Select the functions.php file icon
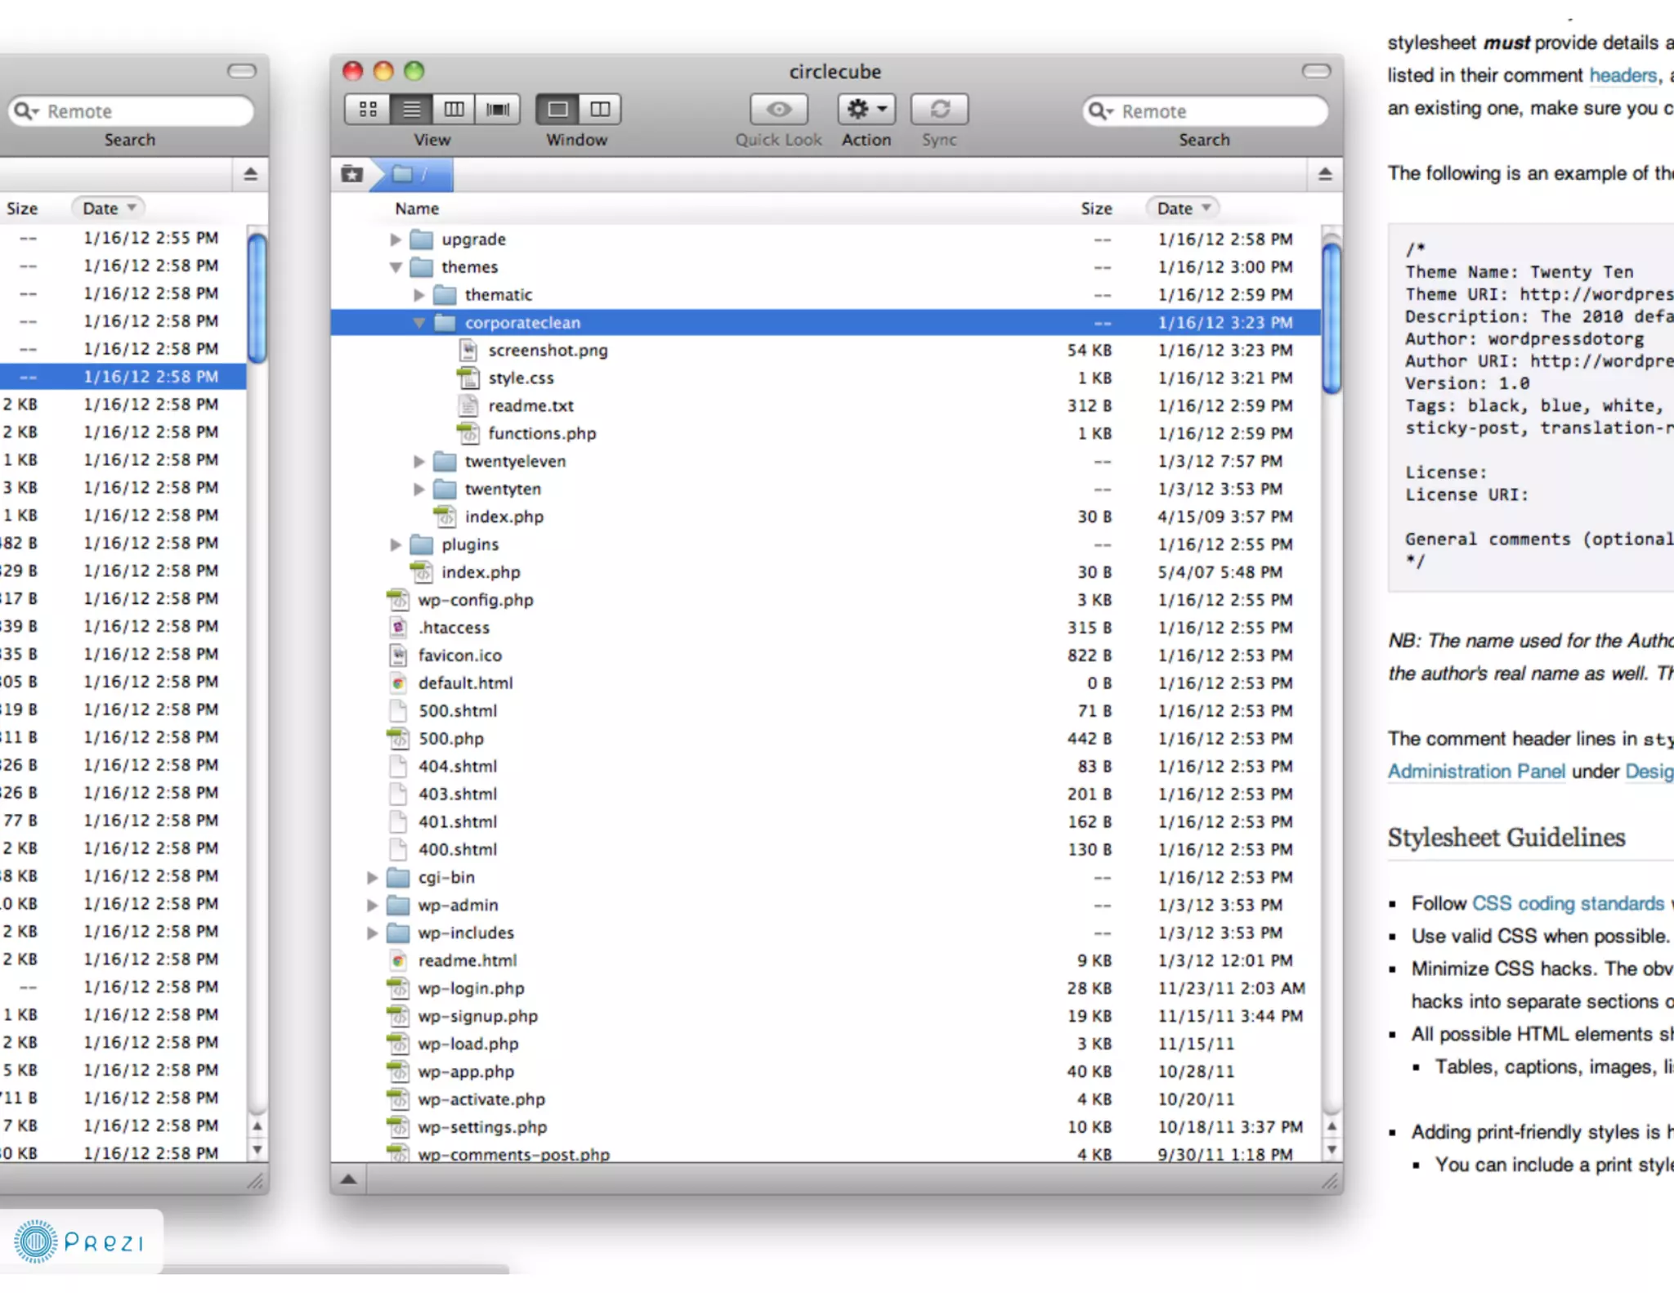1674x1293 pixels. (x=468, y=434)
